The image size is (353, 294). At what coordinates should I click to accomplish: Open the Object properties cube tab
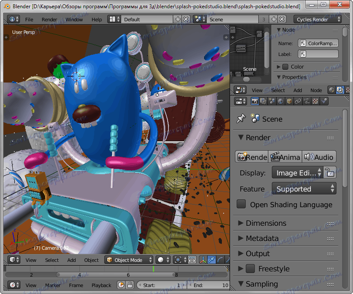pos(288,101)
